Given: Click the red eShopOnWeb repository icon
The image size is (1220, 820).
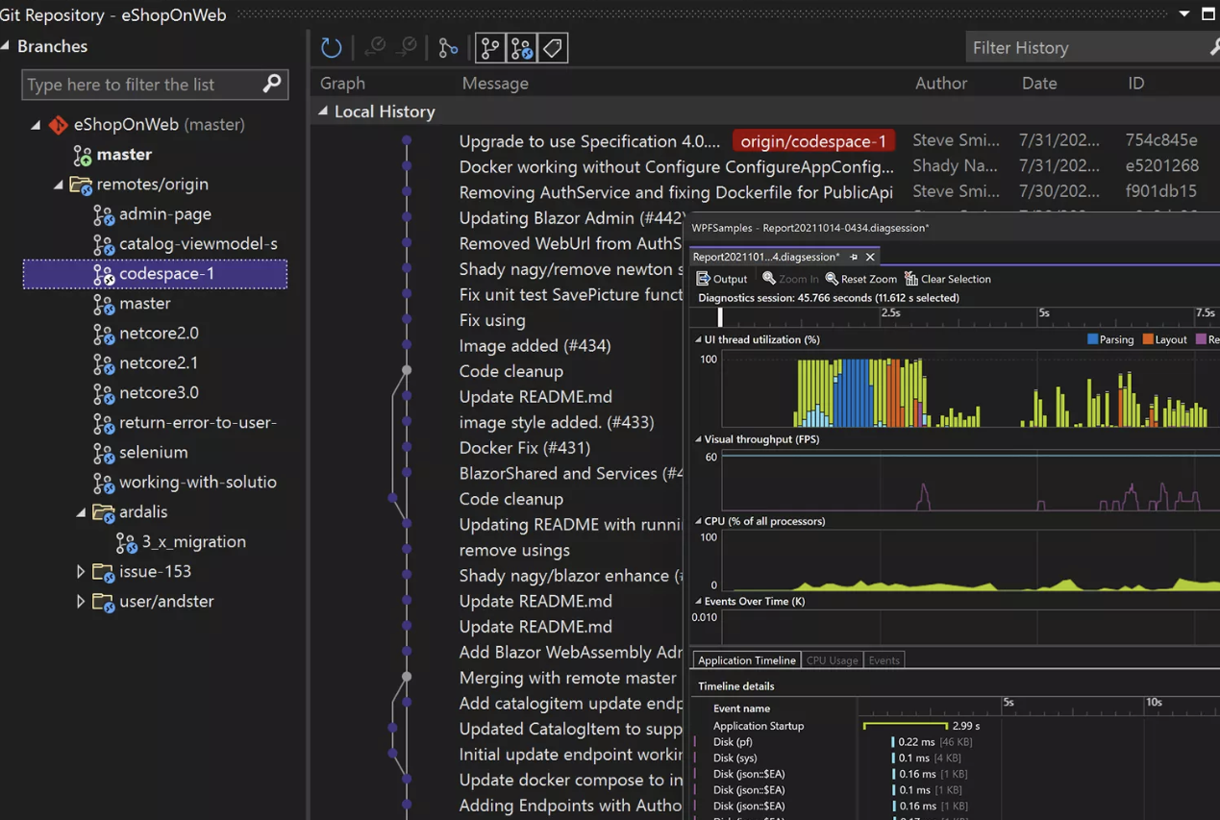Looking at the screenshot, I should pyautogui.click(x=59, y=124).
